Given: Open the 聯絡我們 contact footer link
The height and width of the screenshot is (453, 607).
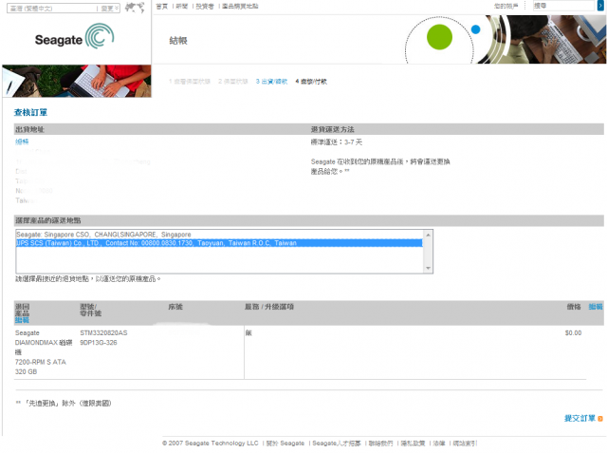Looking at the screenshot, I should 380,444.
